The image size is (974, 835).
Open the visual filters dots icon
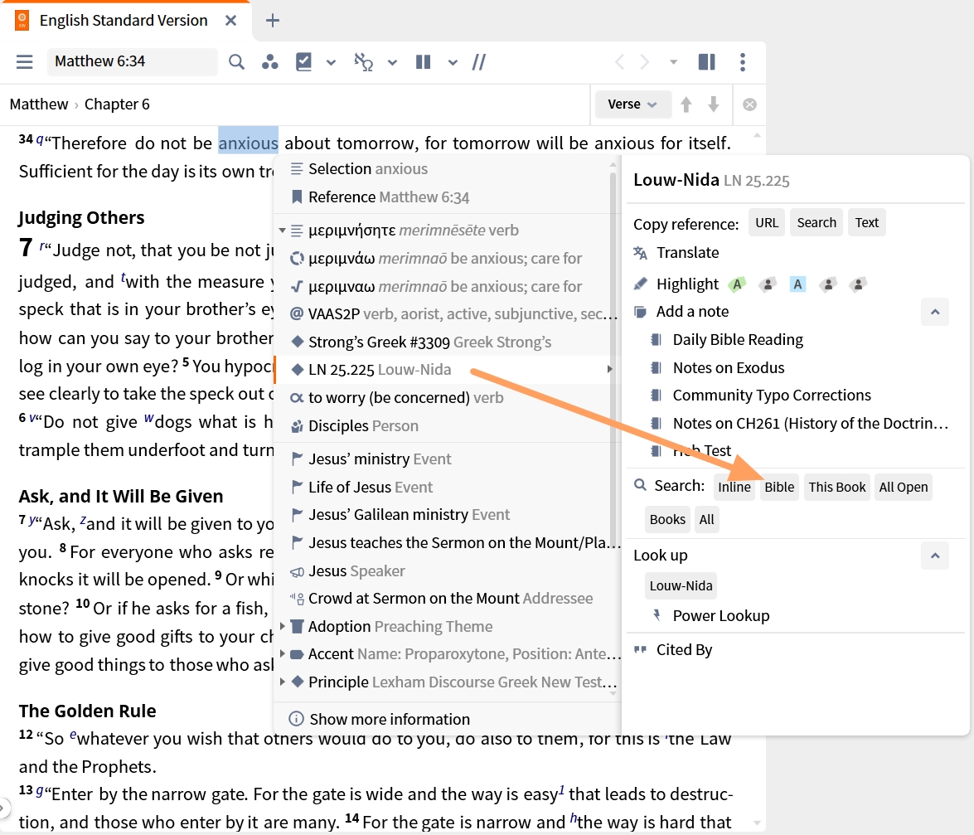[x=269, y=61]
